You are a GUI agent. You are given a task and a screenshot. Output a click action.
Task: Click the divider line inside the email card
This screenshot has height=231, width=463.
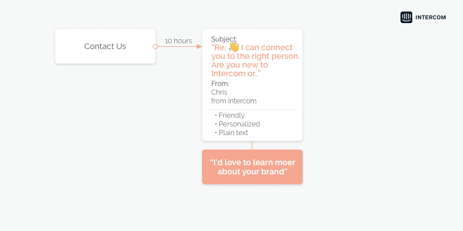(252, 109)
